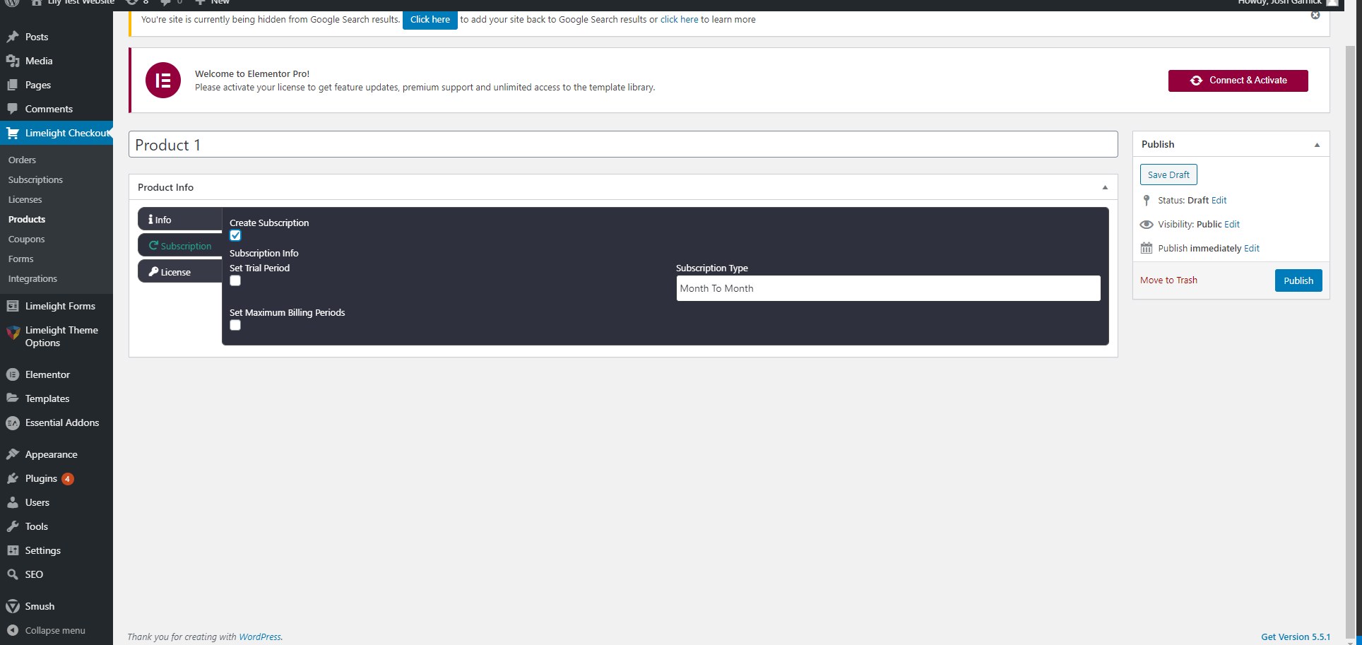Image resolution: width=1362 pixels, height=645 pixels.
Task: Click the Collapse menu arrow icon
Action: tap(13, 630)
